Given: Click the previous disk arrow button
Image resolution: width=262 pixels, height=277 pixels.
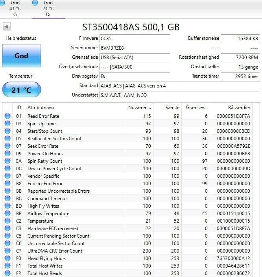Looking at the screenshot, I should [x=7, y=27].
